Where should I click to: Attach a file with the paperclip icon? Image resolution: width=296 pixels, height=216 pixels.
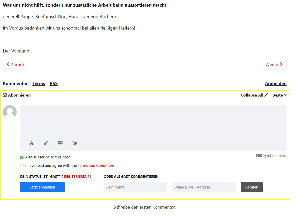pos(46,143)
